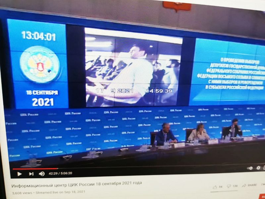Skip to the next video
Image resolution: width=265 pixels, height=199 pixels.
click(x=31, y=174)
